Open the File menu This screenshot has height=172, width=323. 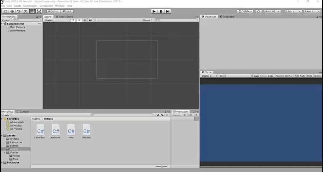(x=3, y=6)
